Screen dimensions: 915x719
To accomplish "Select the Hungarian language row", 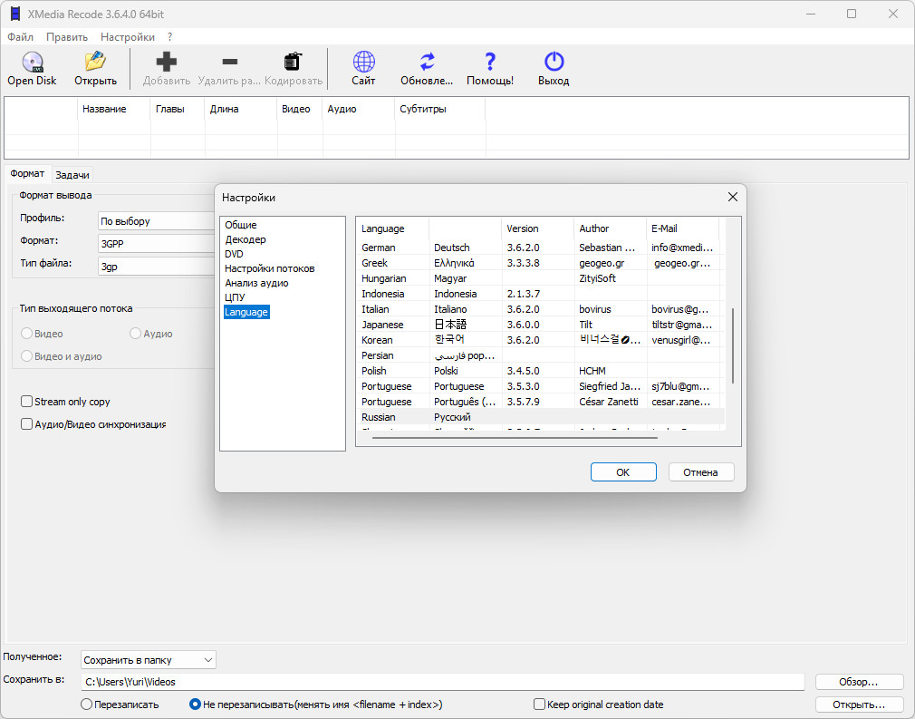I will pos(540,278).
